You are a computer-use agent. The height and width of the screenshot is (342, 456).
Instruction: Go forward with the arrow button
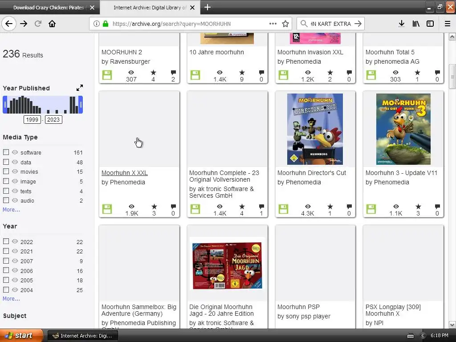point(24,24)
